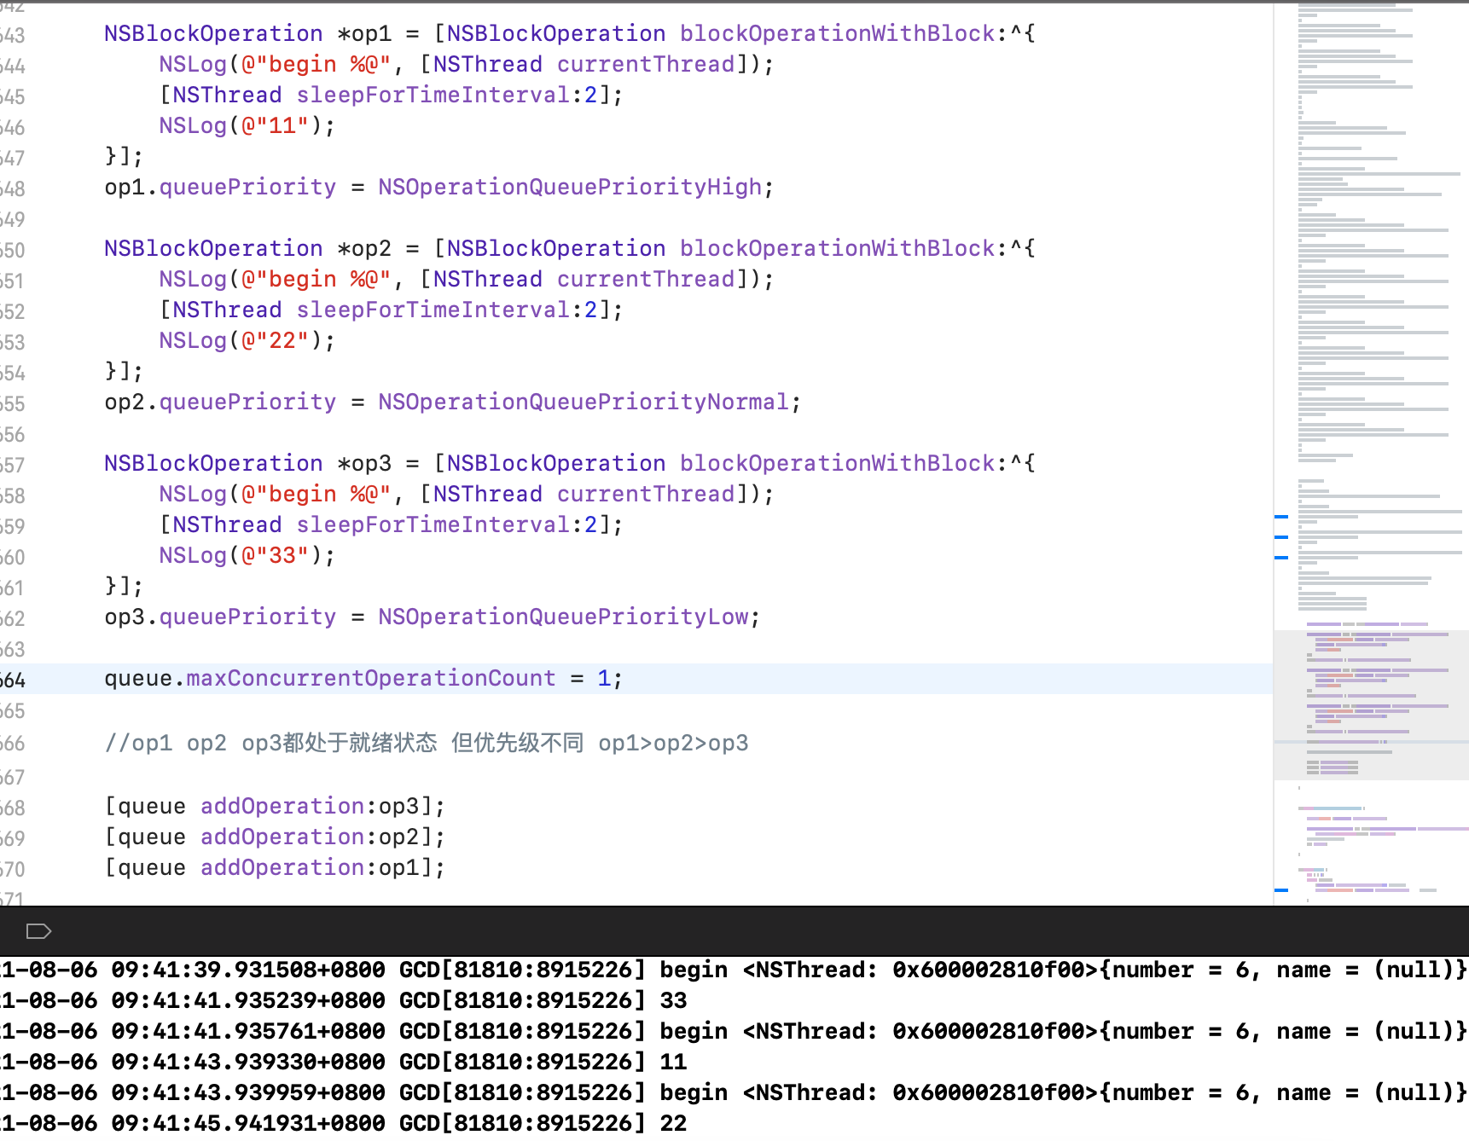Click console begin log at 09:41:43.939959
This screenshot has width=1469, height=1141.
pos(734,1092)
